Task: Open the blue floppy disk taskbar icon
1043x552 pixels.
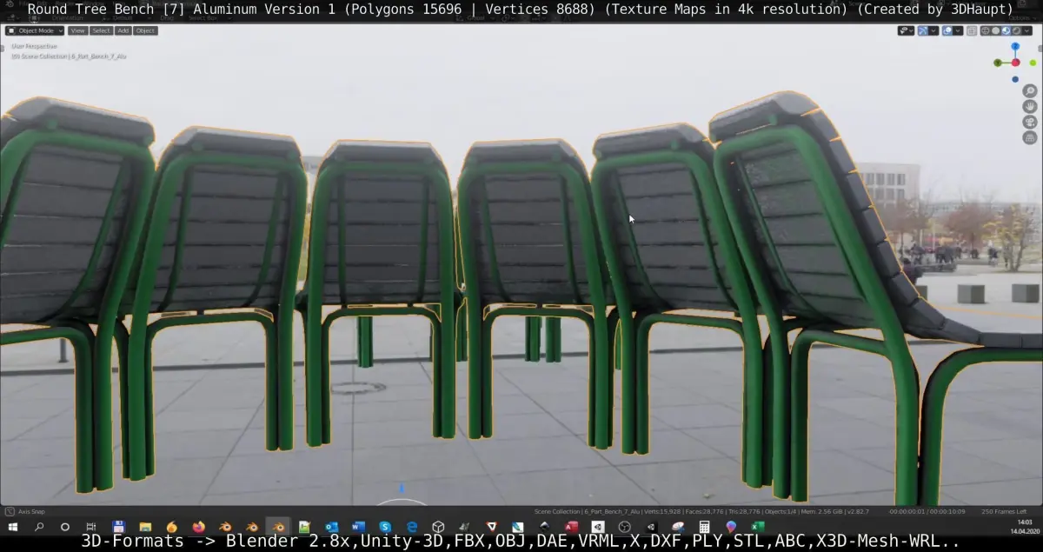Action: 119,527
